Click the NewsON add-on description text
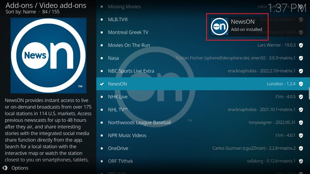This screenshot has height=174, width=310. [x=48, y=130]
